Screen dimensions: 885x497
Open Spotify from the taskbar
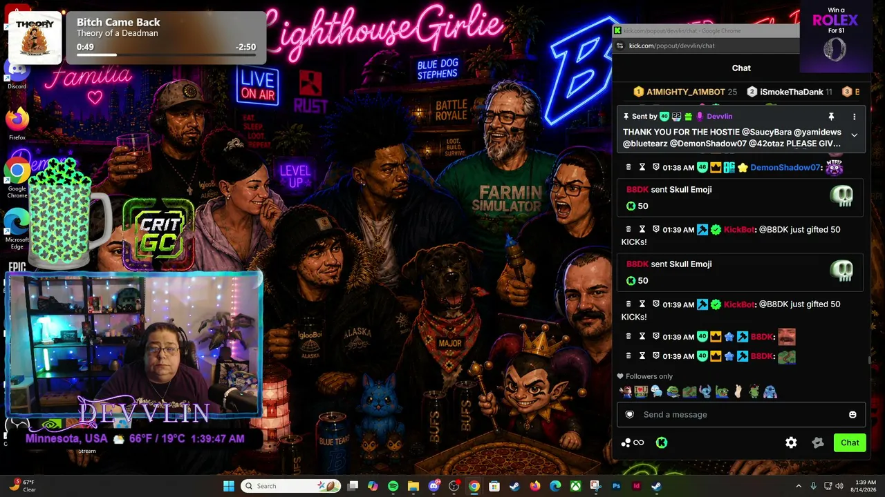pyautogui.click(x=393, y=486)
